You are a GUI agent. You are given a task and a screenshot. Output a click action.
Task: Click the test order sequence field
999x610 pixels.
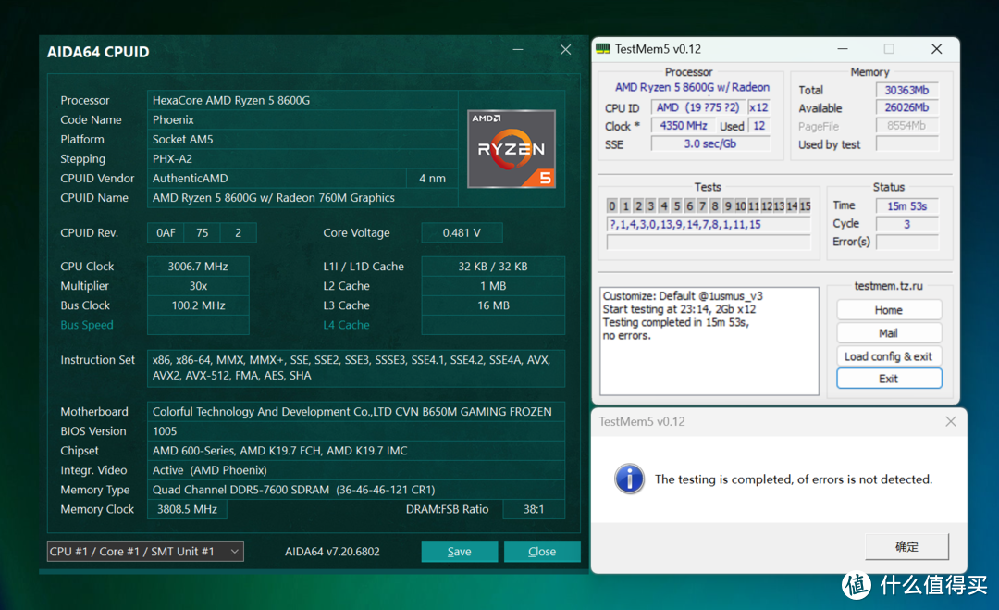click(709, 224)
